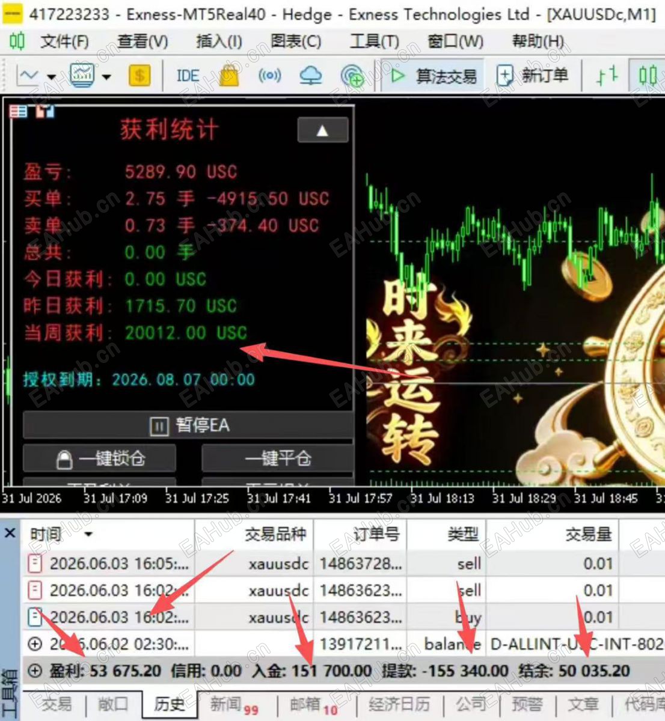Image resolution: width=665 pixels, height=721 pixels.
Task: Open the 图表(C) menu
Action: coord(296,41)
